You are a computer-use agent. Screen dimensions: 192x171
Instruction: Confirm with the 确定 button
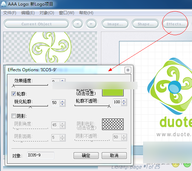(x=86, y=156)
